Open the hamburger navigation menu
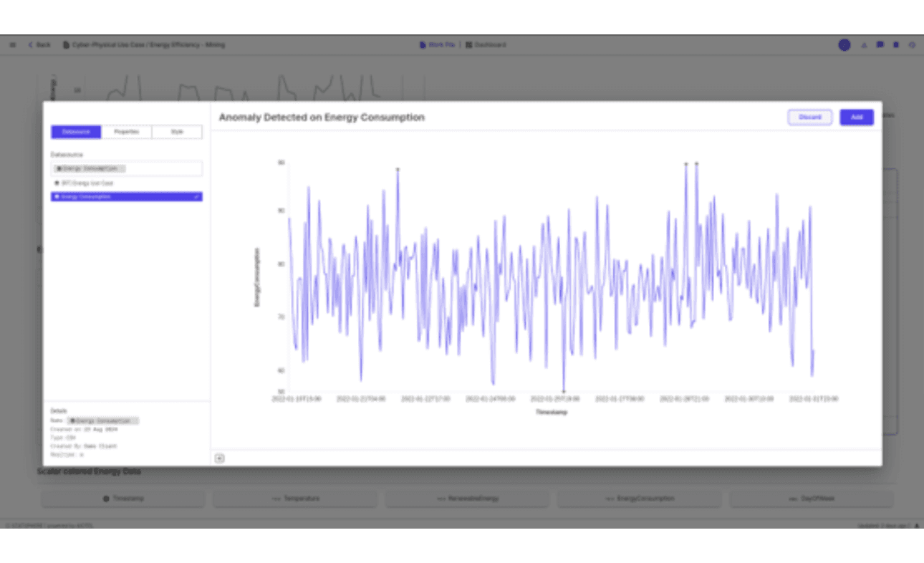This screenshot has height=563, width=924. (x=12, y=44)
